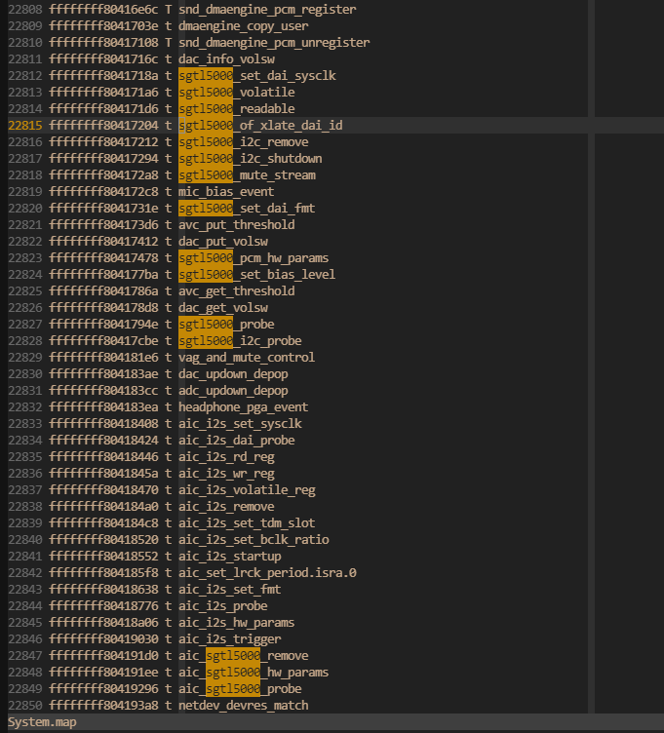Click sgtl5000_set_dai_fmt symbol
The image size is (664, 733).
(247, 209)
